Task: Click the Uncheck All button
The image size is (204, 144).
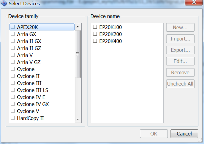Action: click(x=180, y=84)
